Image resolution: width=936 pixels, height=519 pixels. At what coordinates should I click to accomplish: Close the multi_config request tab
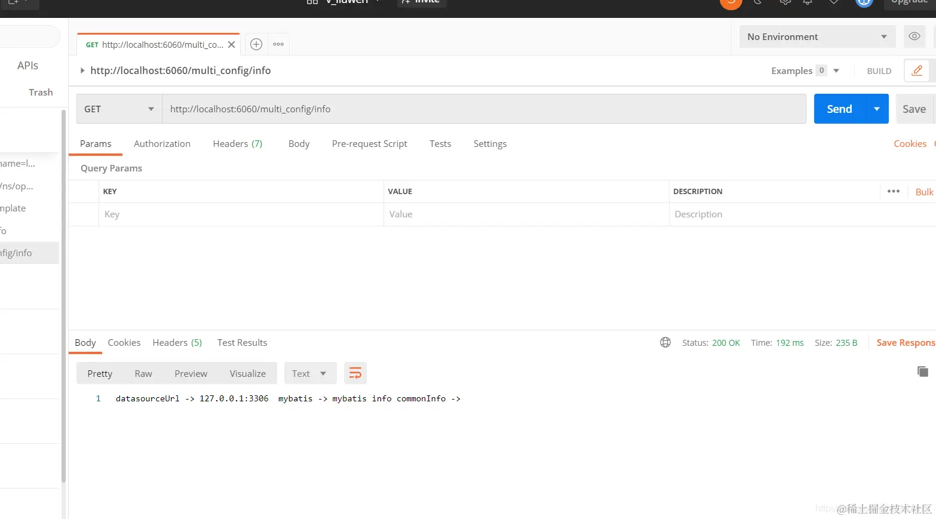231,45
